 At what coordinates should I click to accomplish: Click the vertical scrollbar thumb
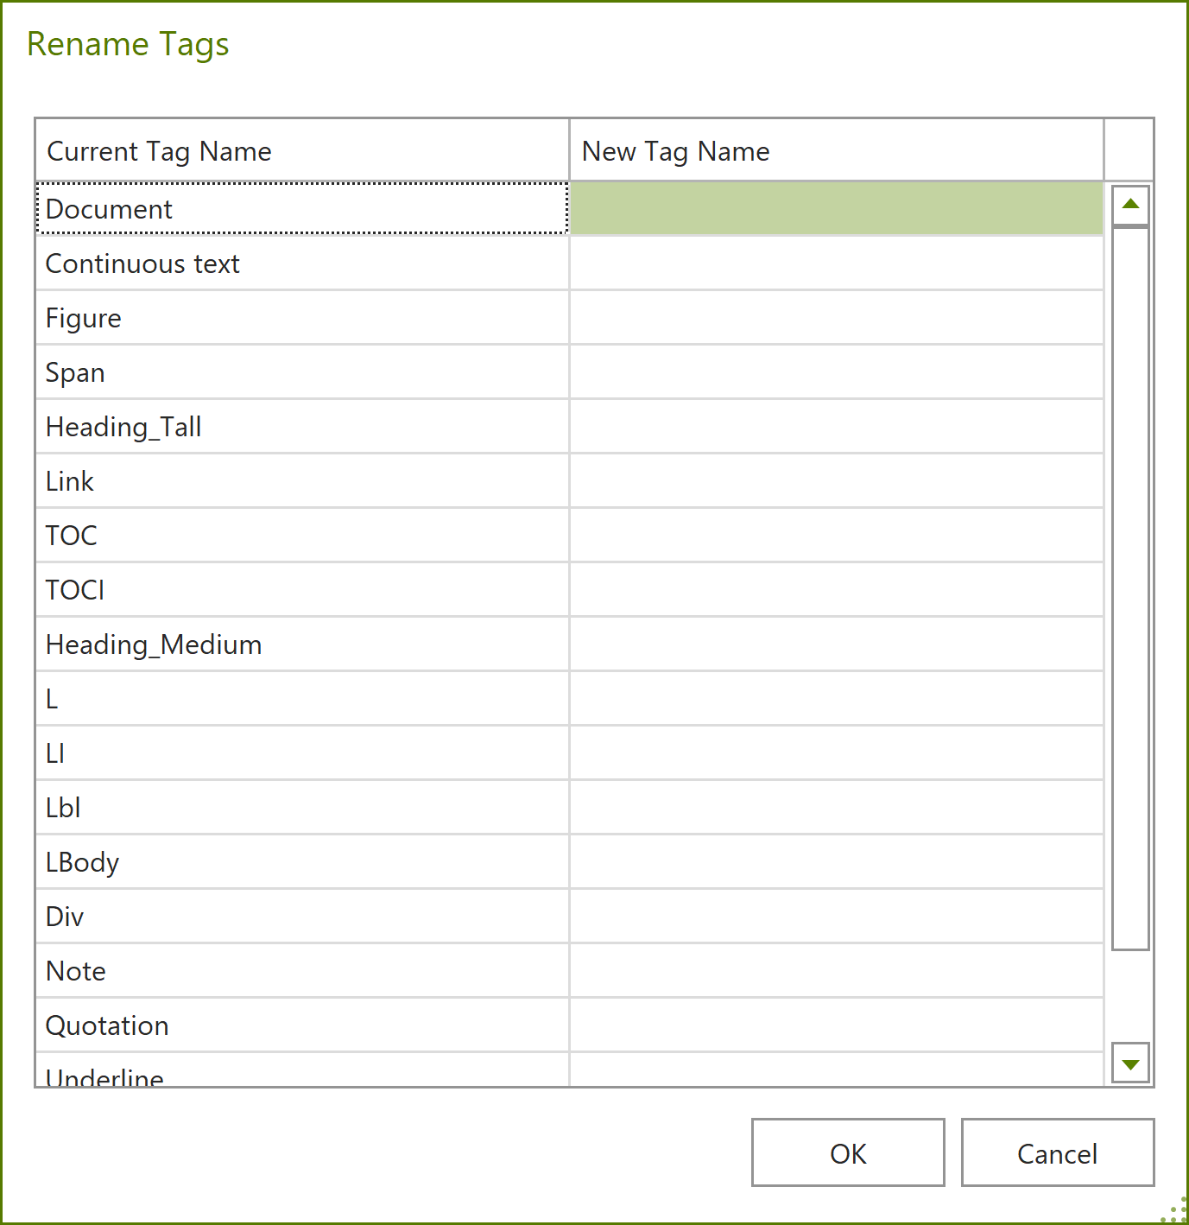[1130, 588]
